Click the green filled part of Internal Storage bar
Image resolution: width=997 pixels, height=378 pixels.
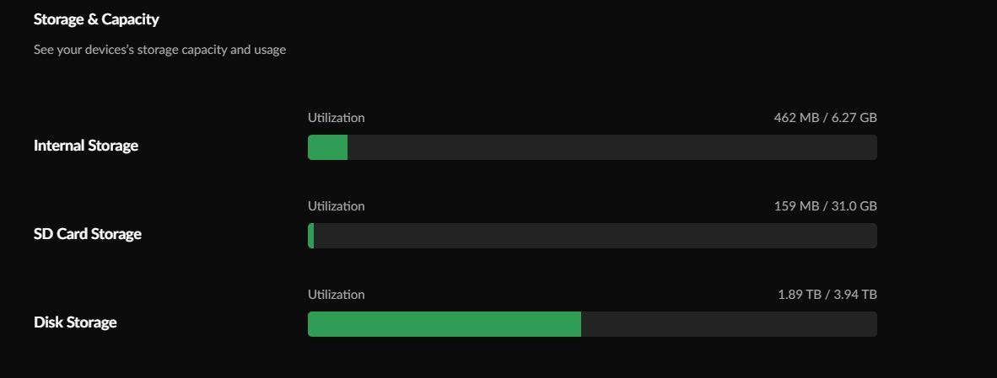[327, 147]
